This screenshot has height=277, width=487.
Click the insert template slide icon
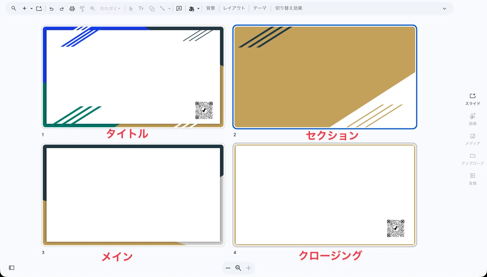(39, 8)
